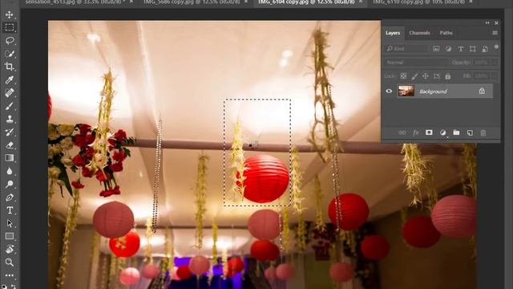Toggle pixel layer filter
The image size is (513, 289).
pyautogui.click(x=436, y=49)
